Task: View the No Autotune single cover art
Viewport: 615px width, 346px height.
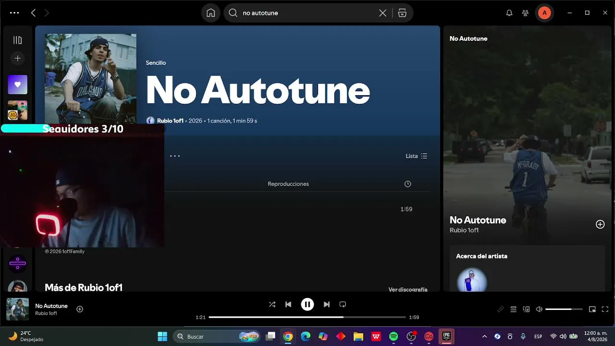Action: pyautogui.click(x=90, y=79)
